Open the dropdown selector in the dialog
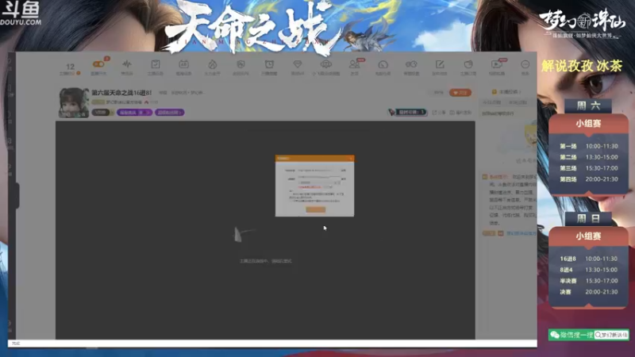Image resolution: width=635 pixels, height=357 pixels. [320, 182]
